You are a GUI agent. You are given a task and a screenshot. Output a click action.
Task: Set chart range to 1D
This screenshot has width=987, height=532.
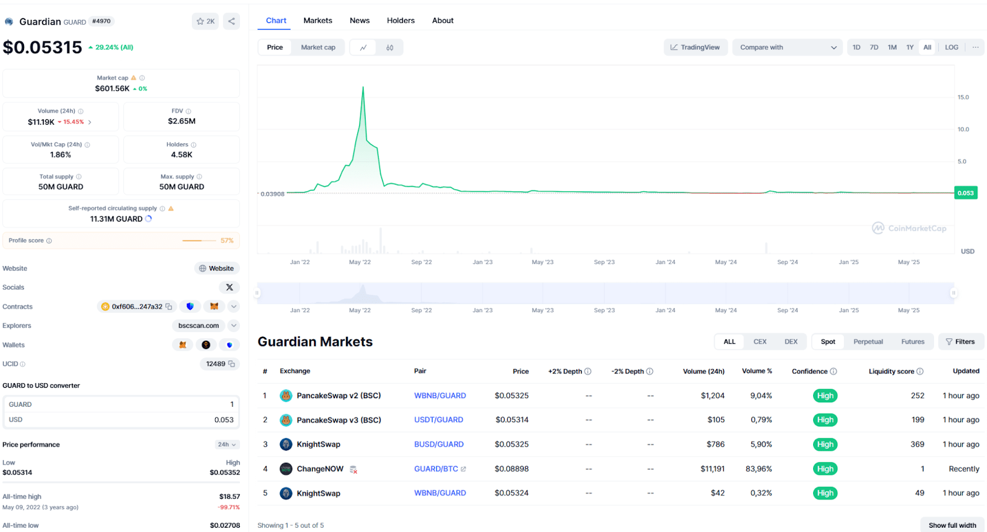pyautogui.click(x=856, y=48)
